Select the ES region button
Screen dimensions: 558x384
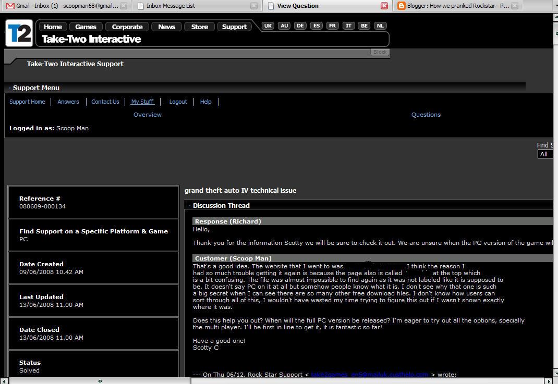[x=317, y=26]
